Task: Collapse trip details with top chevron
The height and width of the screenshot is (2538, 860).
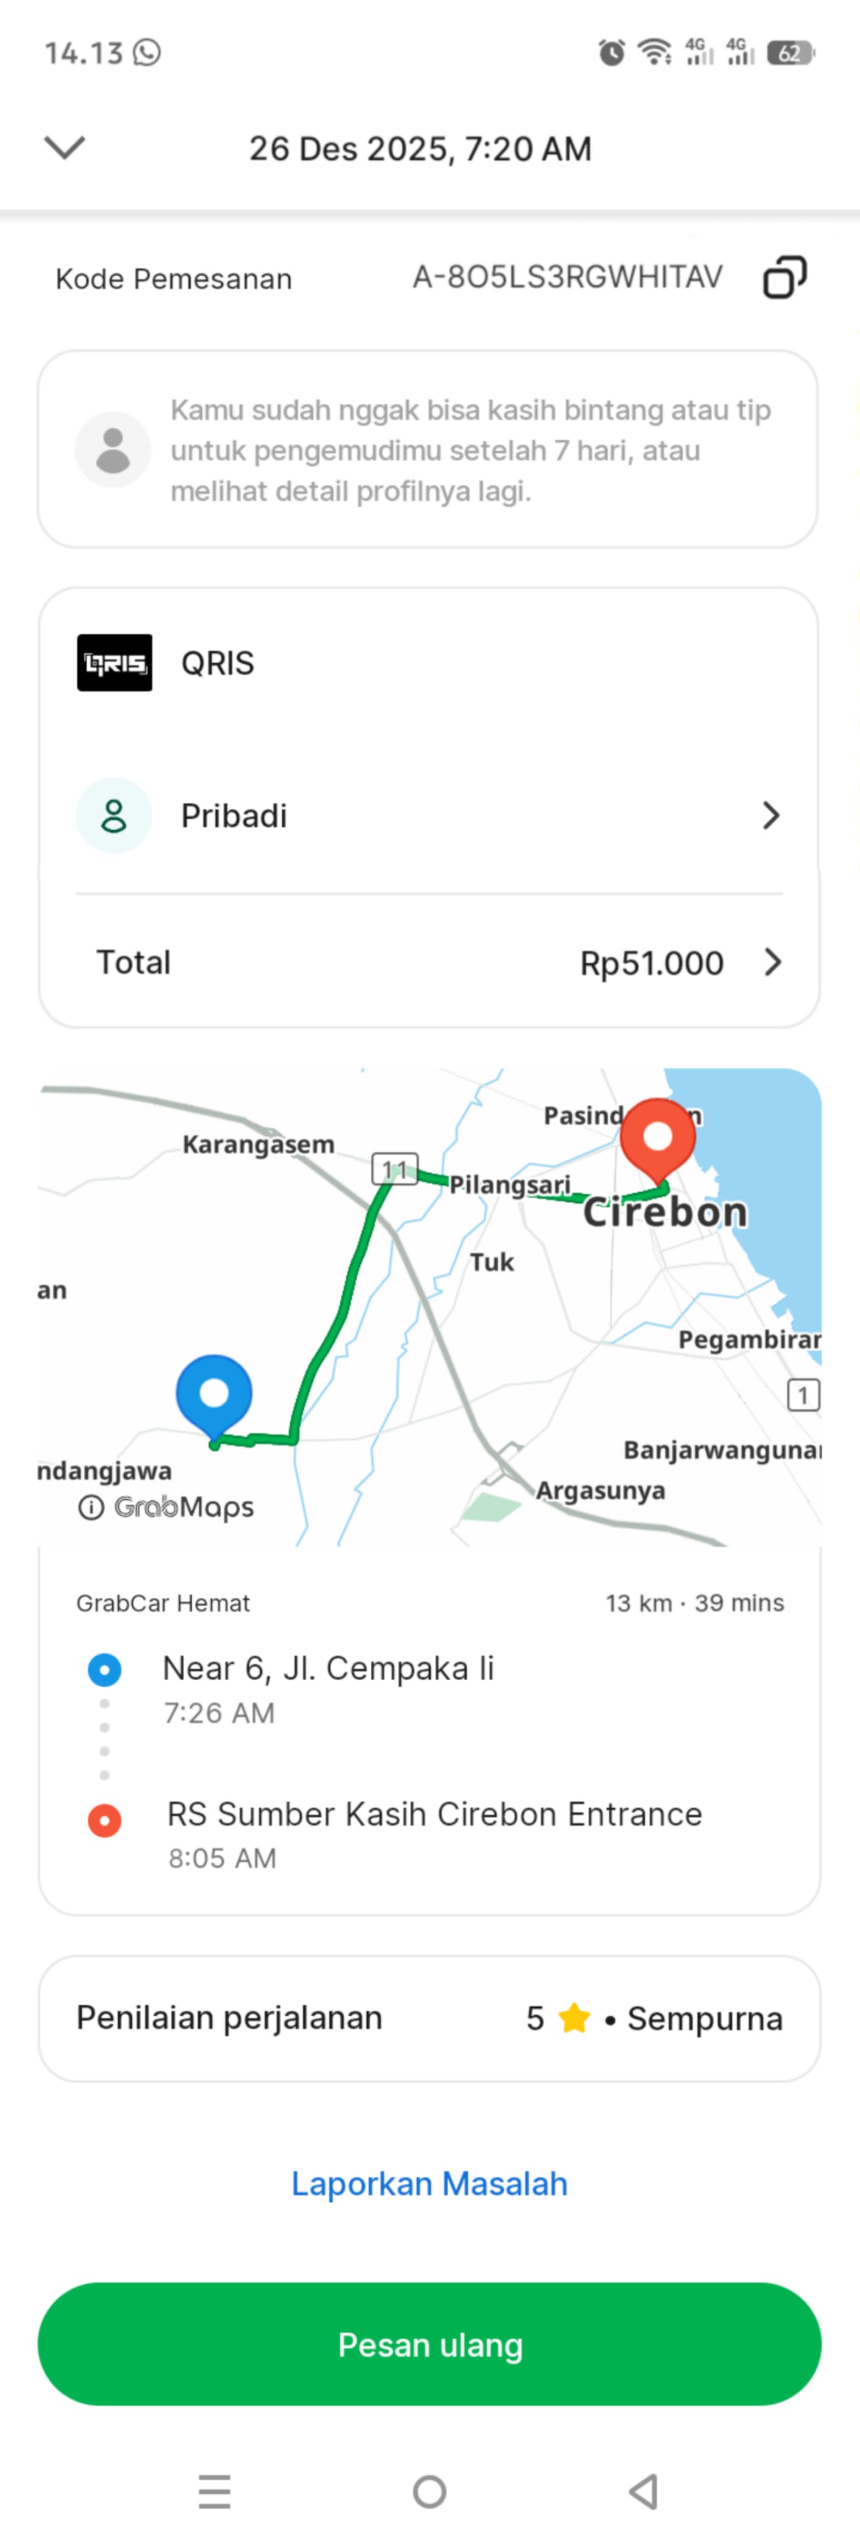Action: coord(65,148)
